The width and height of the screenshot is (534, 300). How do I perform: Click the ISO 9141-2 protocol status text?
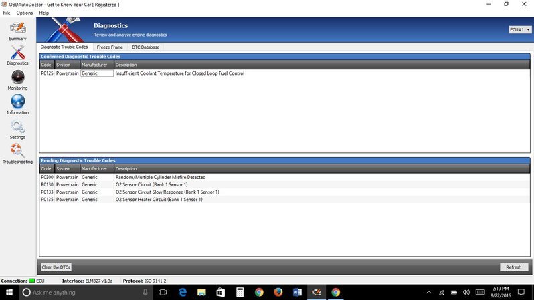pos(155,281)
